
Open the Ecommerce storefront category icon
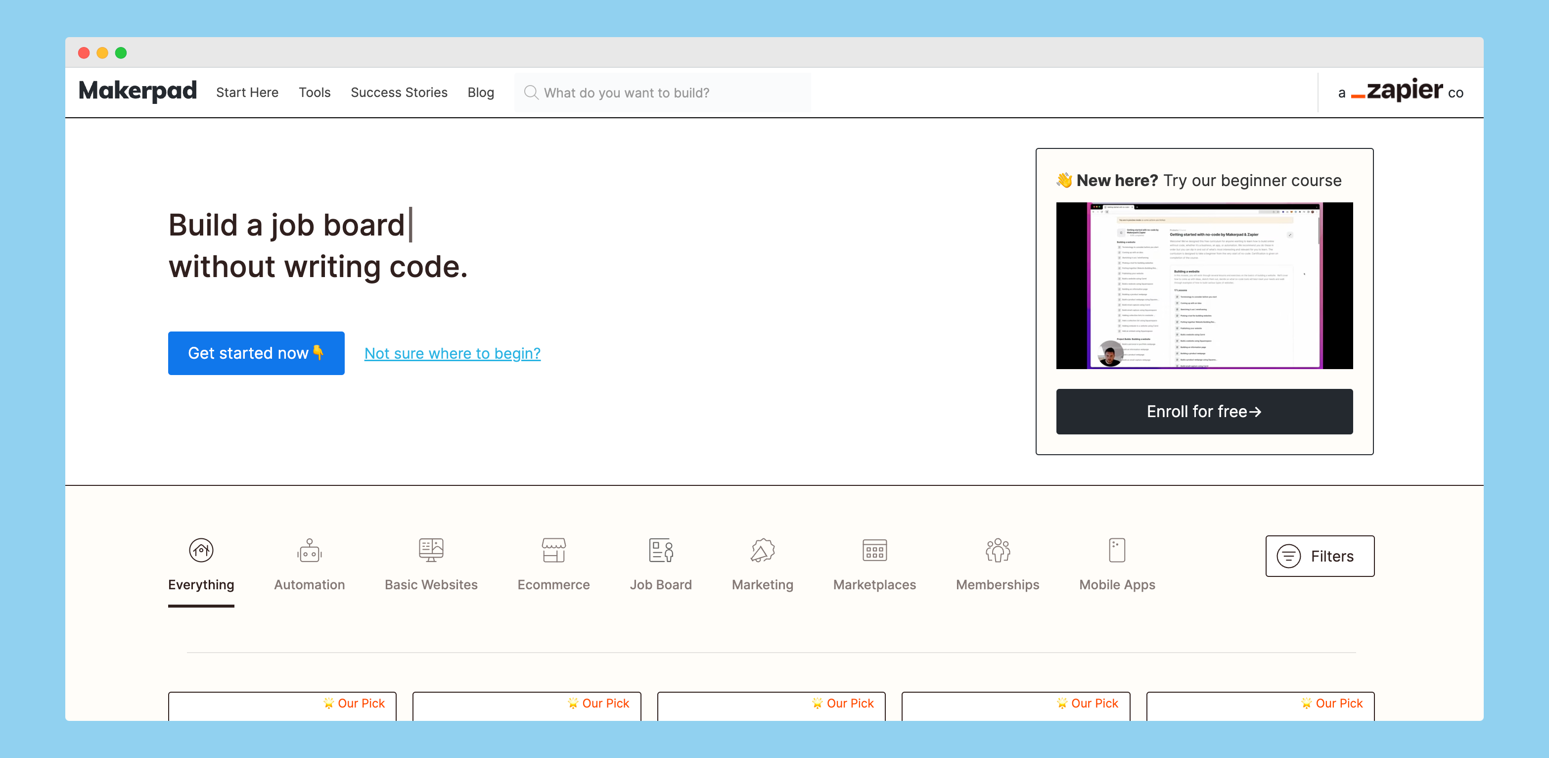[x=553, y=550]
